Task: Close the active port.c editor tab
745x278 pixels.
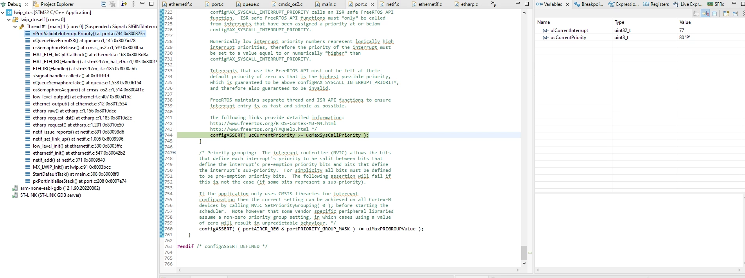Action: tap(372, 4)
